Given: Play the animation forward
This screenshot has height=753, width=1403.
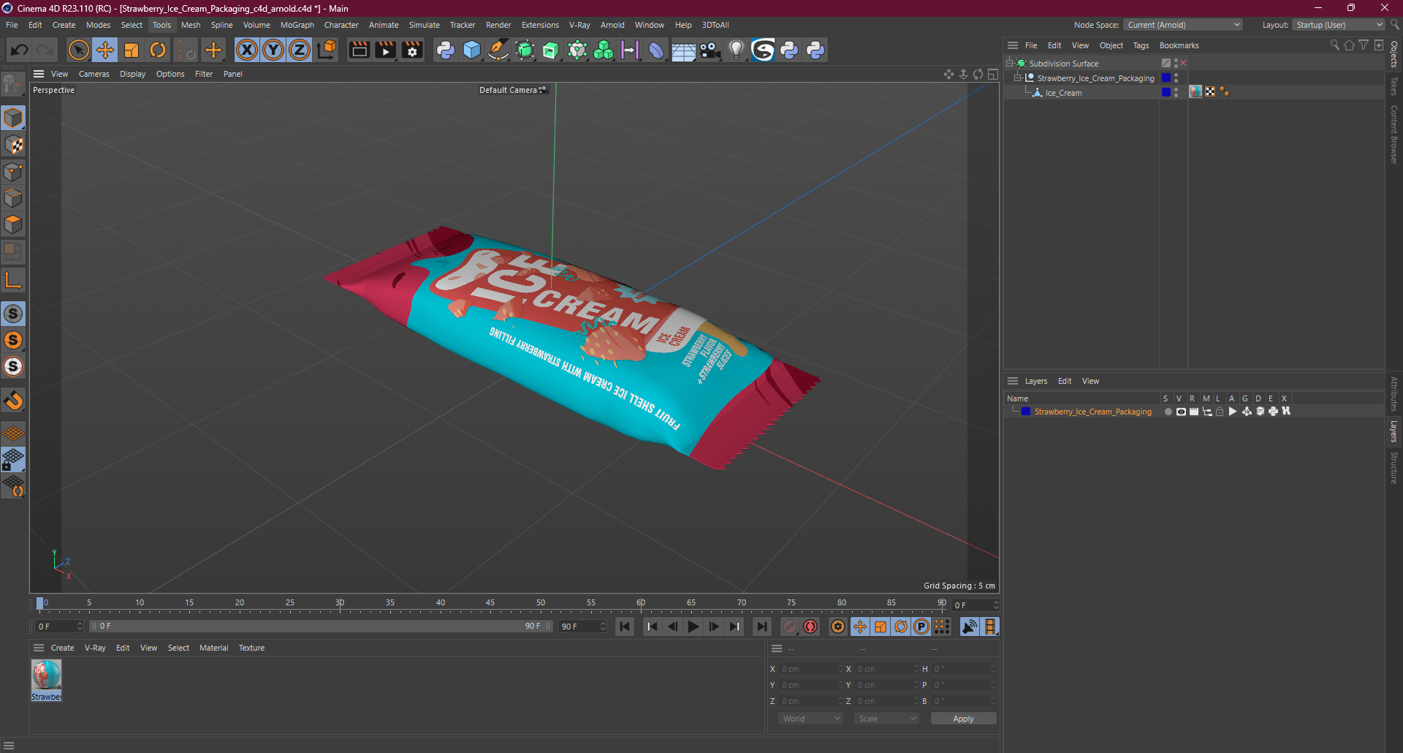Looking at the screenshot, I should (x=693, y=627).
